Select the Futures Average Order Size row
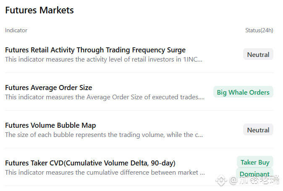Screen dimensions: 283x191 point(139,92)
